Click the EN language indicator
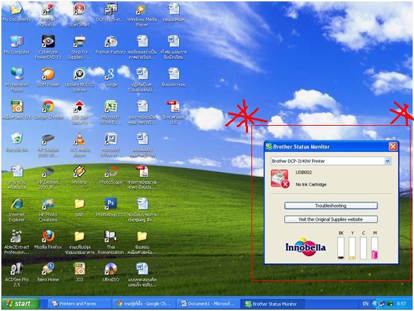The height and width of the screenshot is (311, 414). [x=365, y=303]
